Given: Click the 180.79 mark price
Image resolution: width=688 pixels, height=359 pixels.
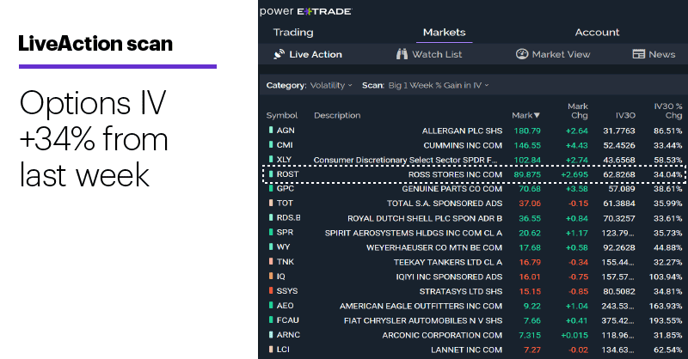Looking at the screenshot, I should (527, 131).
